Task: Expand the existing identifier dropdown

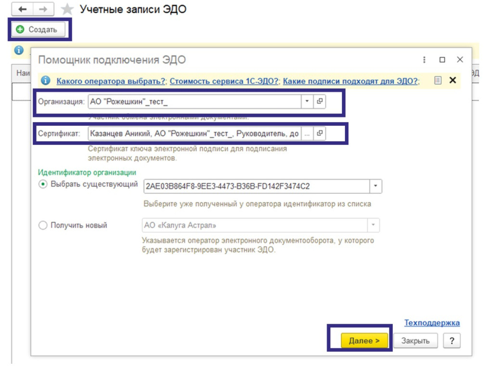Action: coord(376,186)
